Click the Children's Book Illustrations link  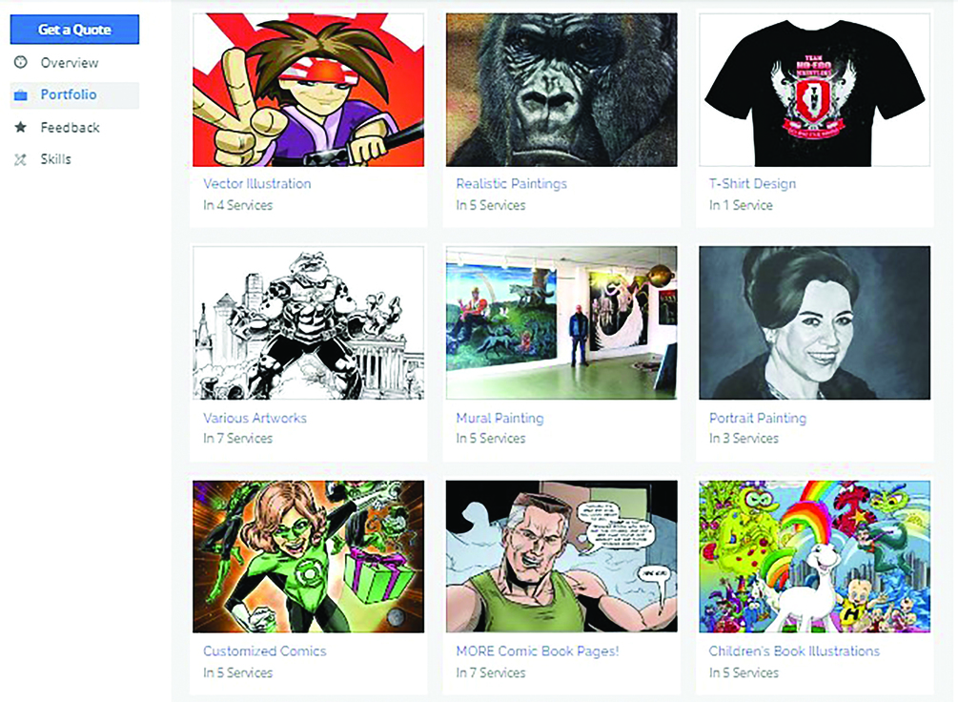coord(794,650)
